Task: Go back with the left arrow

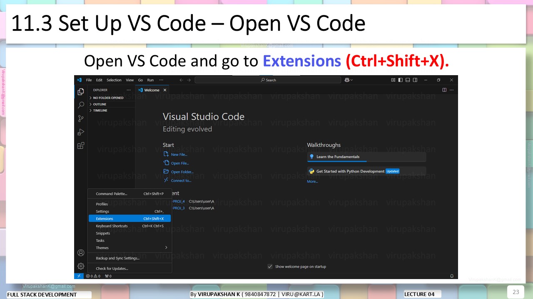Action: click(x=181, y=80)
